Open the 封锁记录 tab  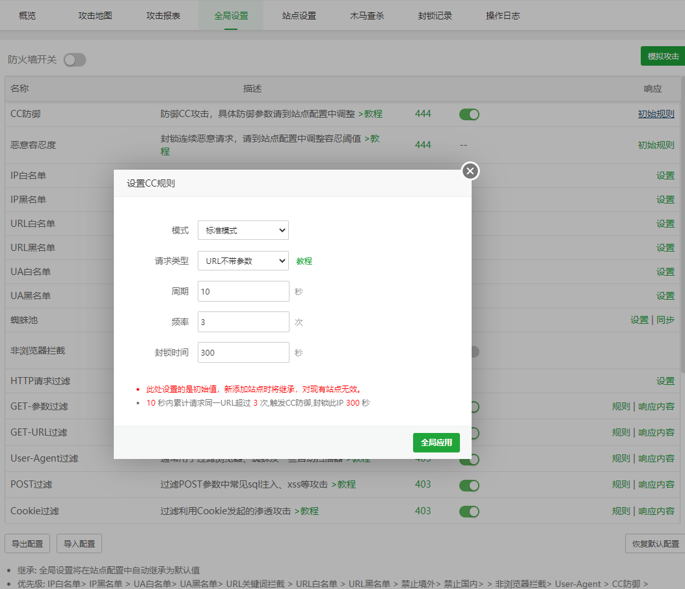[x=435, y=16]
